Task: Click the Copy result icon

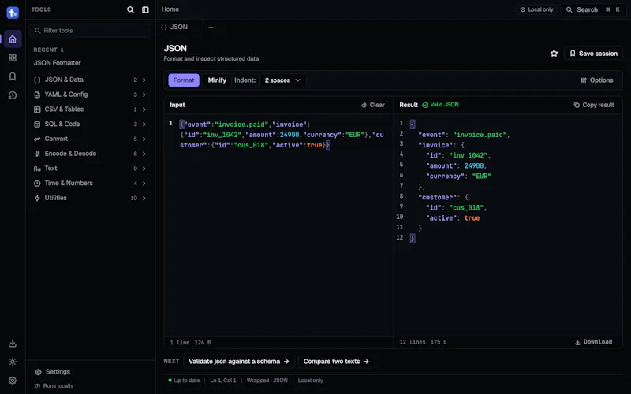Action: [x=577, y=105]
